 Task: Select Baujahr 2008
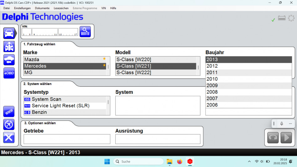point(249,92)
